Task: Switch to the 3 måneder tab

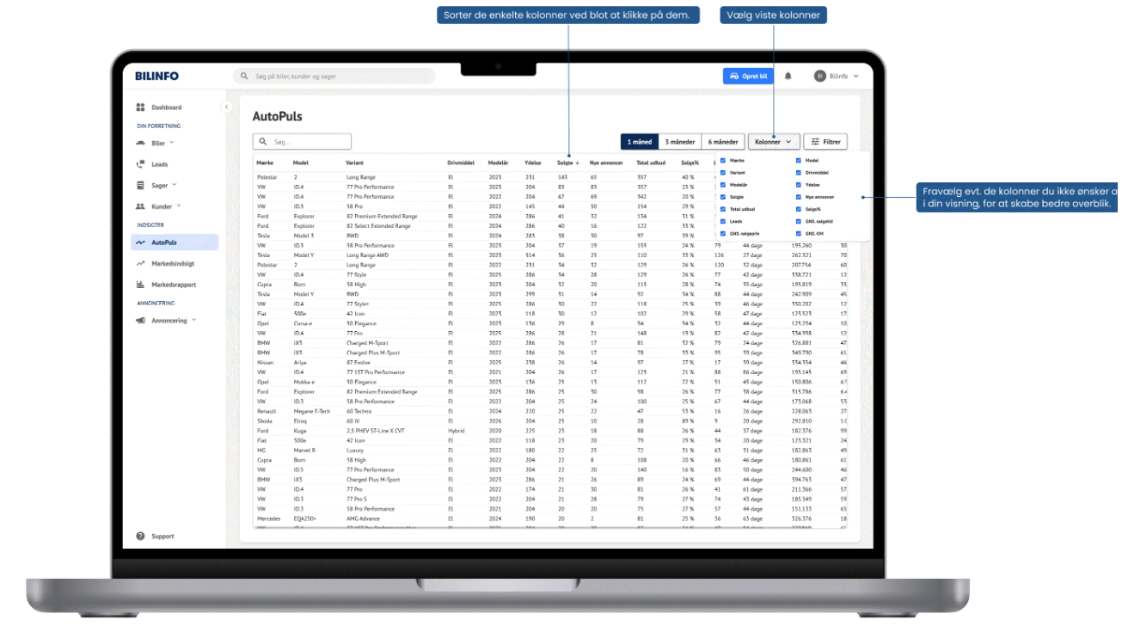Action: pos(679,142)
